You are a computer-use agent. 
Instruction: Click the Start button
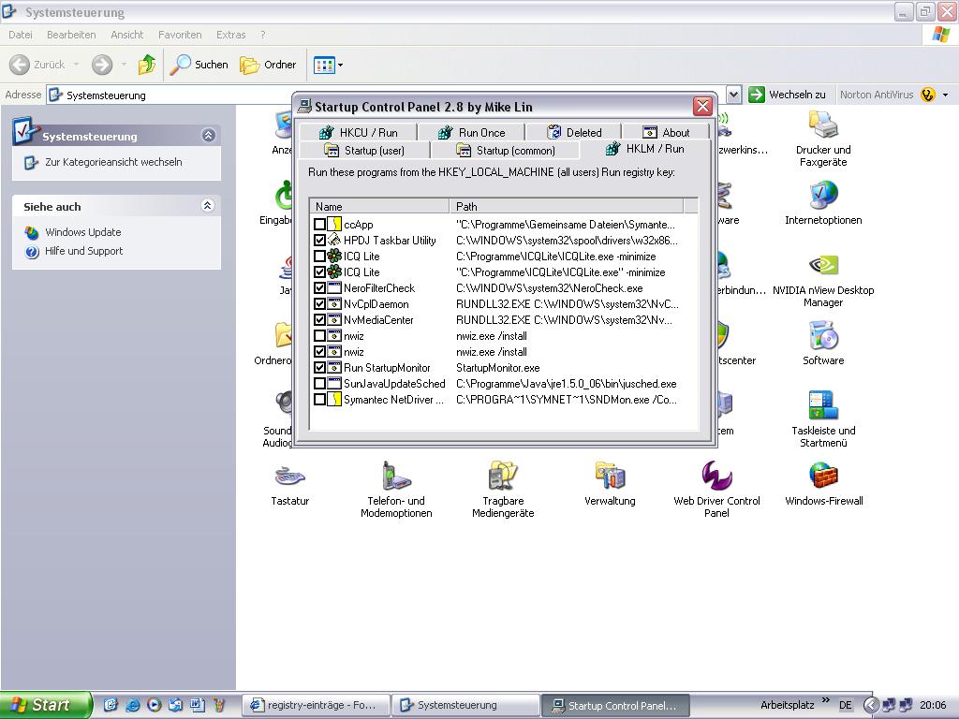click(46, 705)
